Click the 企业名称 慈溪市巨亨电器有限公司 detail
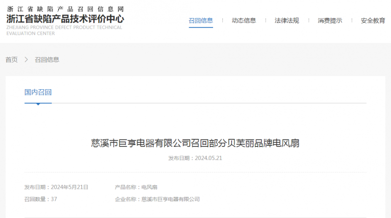This screenshot has height=218, width=391. pyautogui.click(x=157, y=199)
